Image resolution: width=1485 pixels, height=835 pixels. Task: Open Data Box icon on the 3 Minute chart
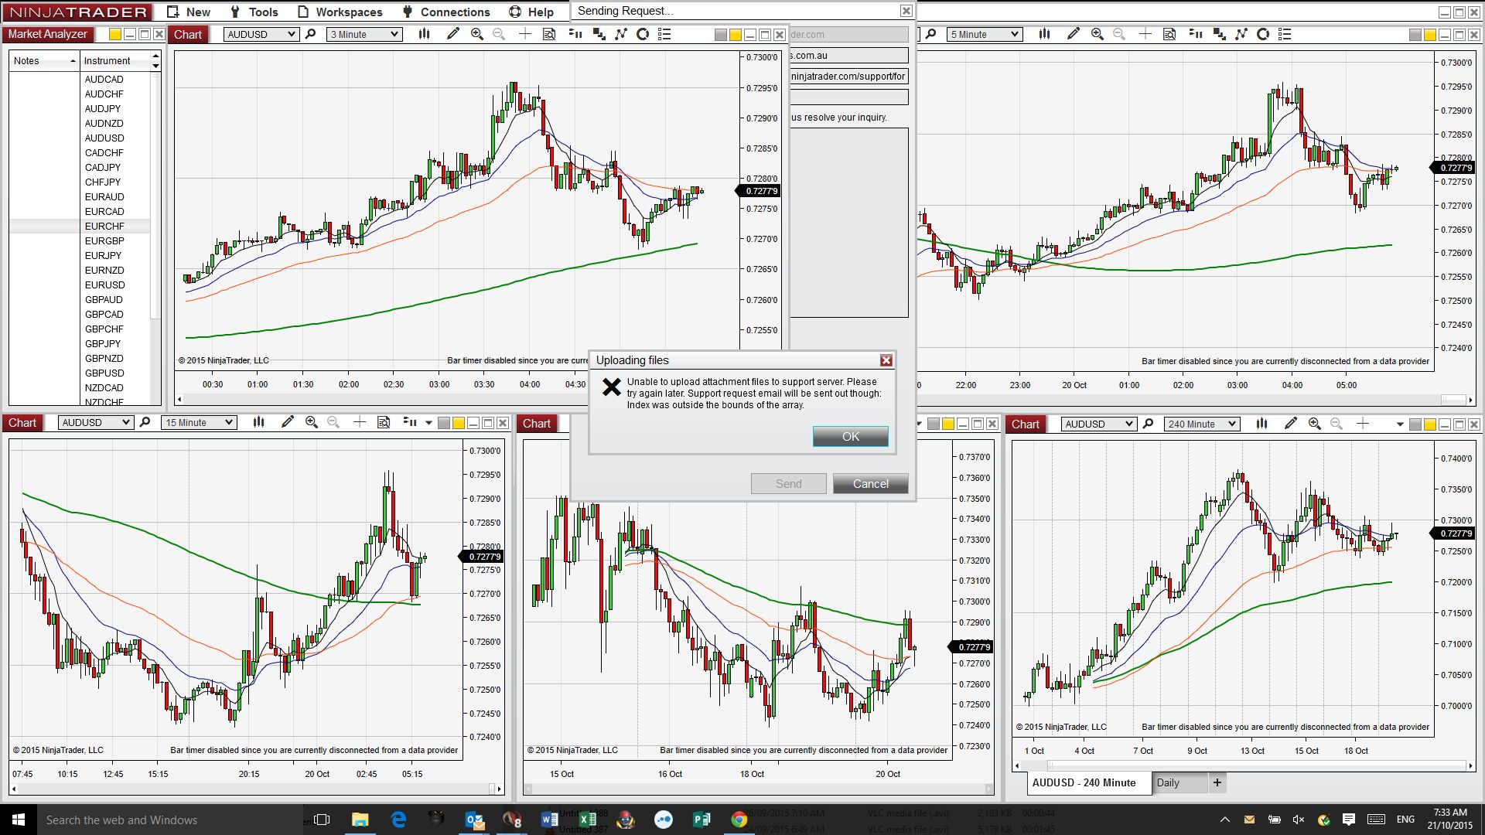[549, 34]
